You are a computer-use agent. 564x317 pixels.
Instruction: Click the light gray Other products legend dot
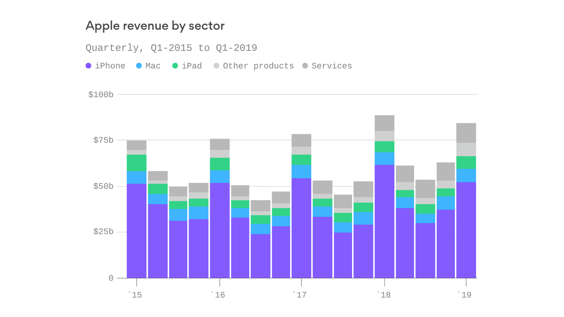click(217, 66)
